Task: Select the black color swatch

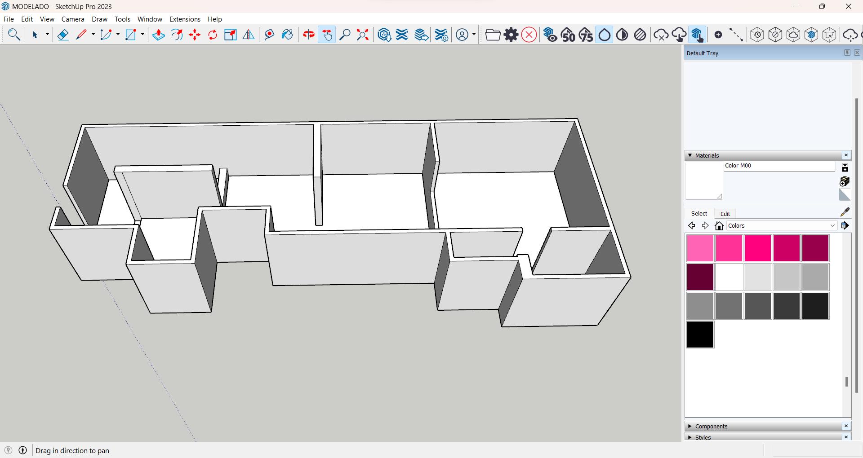Action: tap(700, 335)
